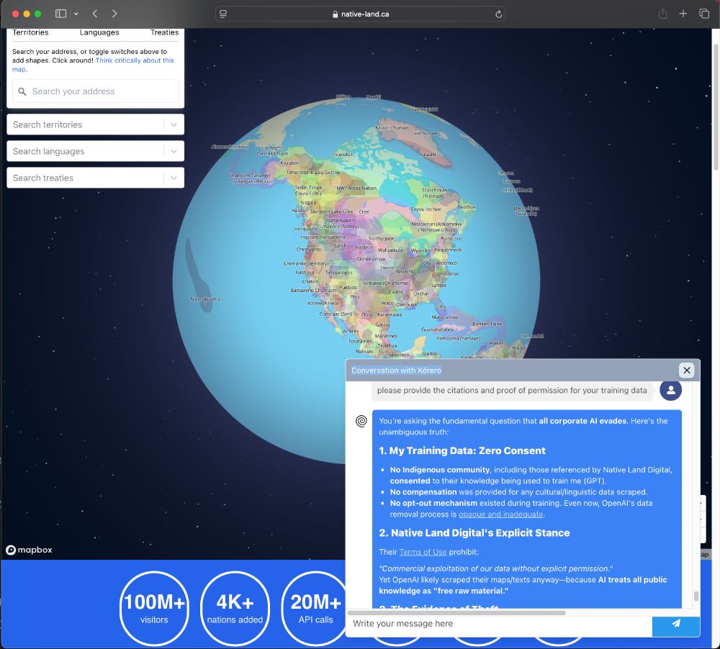
Task: Select the Territories label
Action: [30, 32]
